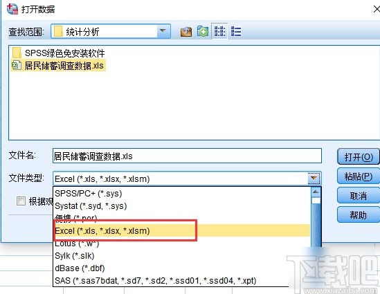
Task: Click the 取消 button
Action: pyautogui.click(x=359, y=196)
